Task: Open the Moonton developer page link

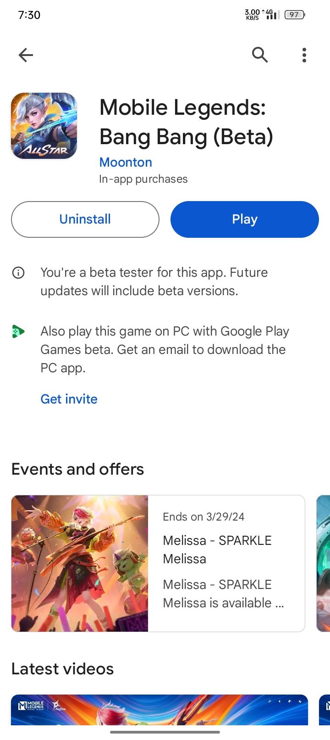Action: (x=126, y=162)
